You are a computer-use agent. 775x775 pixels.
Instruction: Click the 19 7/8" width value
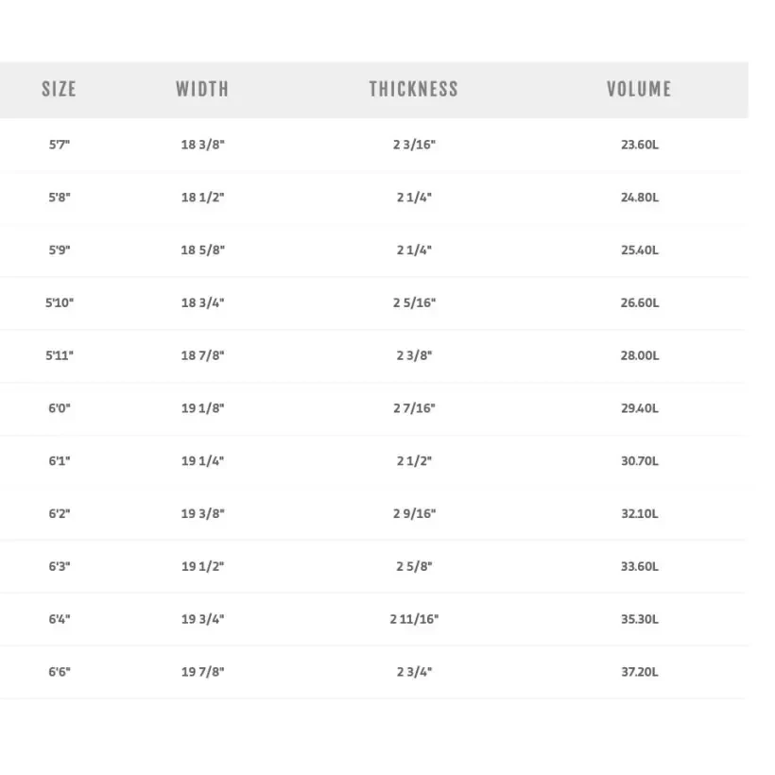[x=203, y=673]
